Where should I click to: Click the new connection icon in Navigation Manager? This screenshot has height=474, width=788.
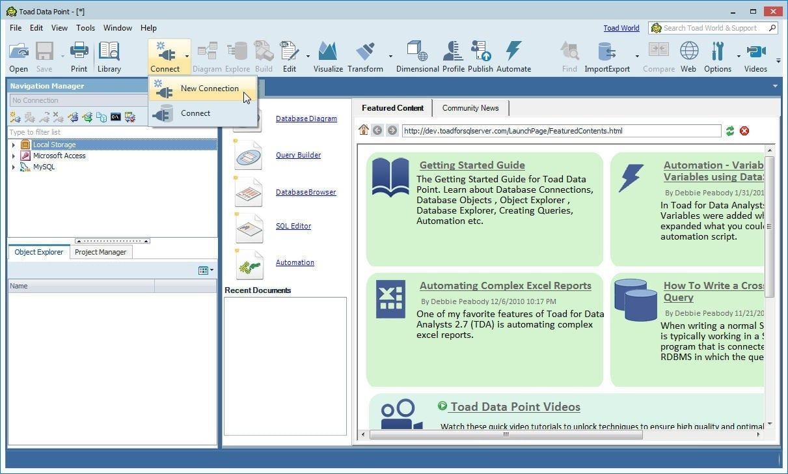tap(14, 117)
